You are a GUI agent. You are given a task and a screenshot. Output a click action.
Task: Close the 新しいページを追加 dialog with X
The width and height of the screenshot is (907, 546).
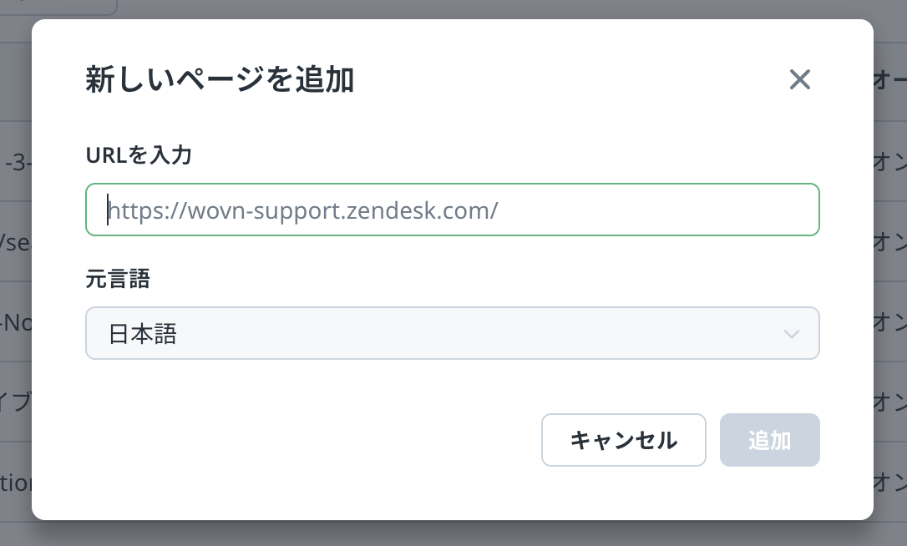[x=799, y=80]
